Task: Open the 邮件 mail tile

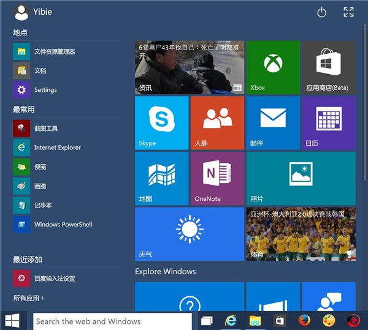Action: pyautogui.click(x=273, y=123)
